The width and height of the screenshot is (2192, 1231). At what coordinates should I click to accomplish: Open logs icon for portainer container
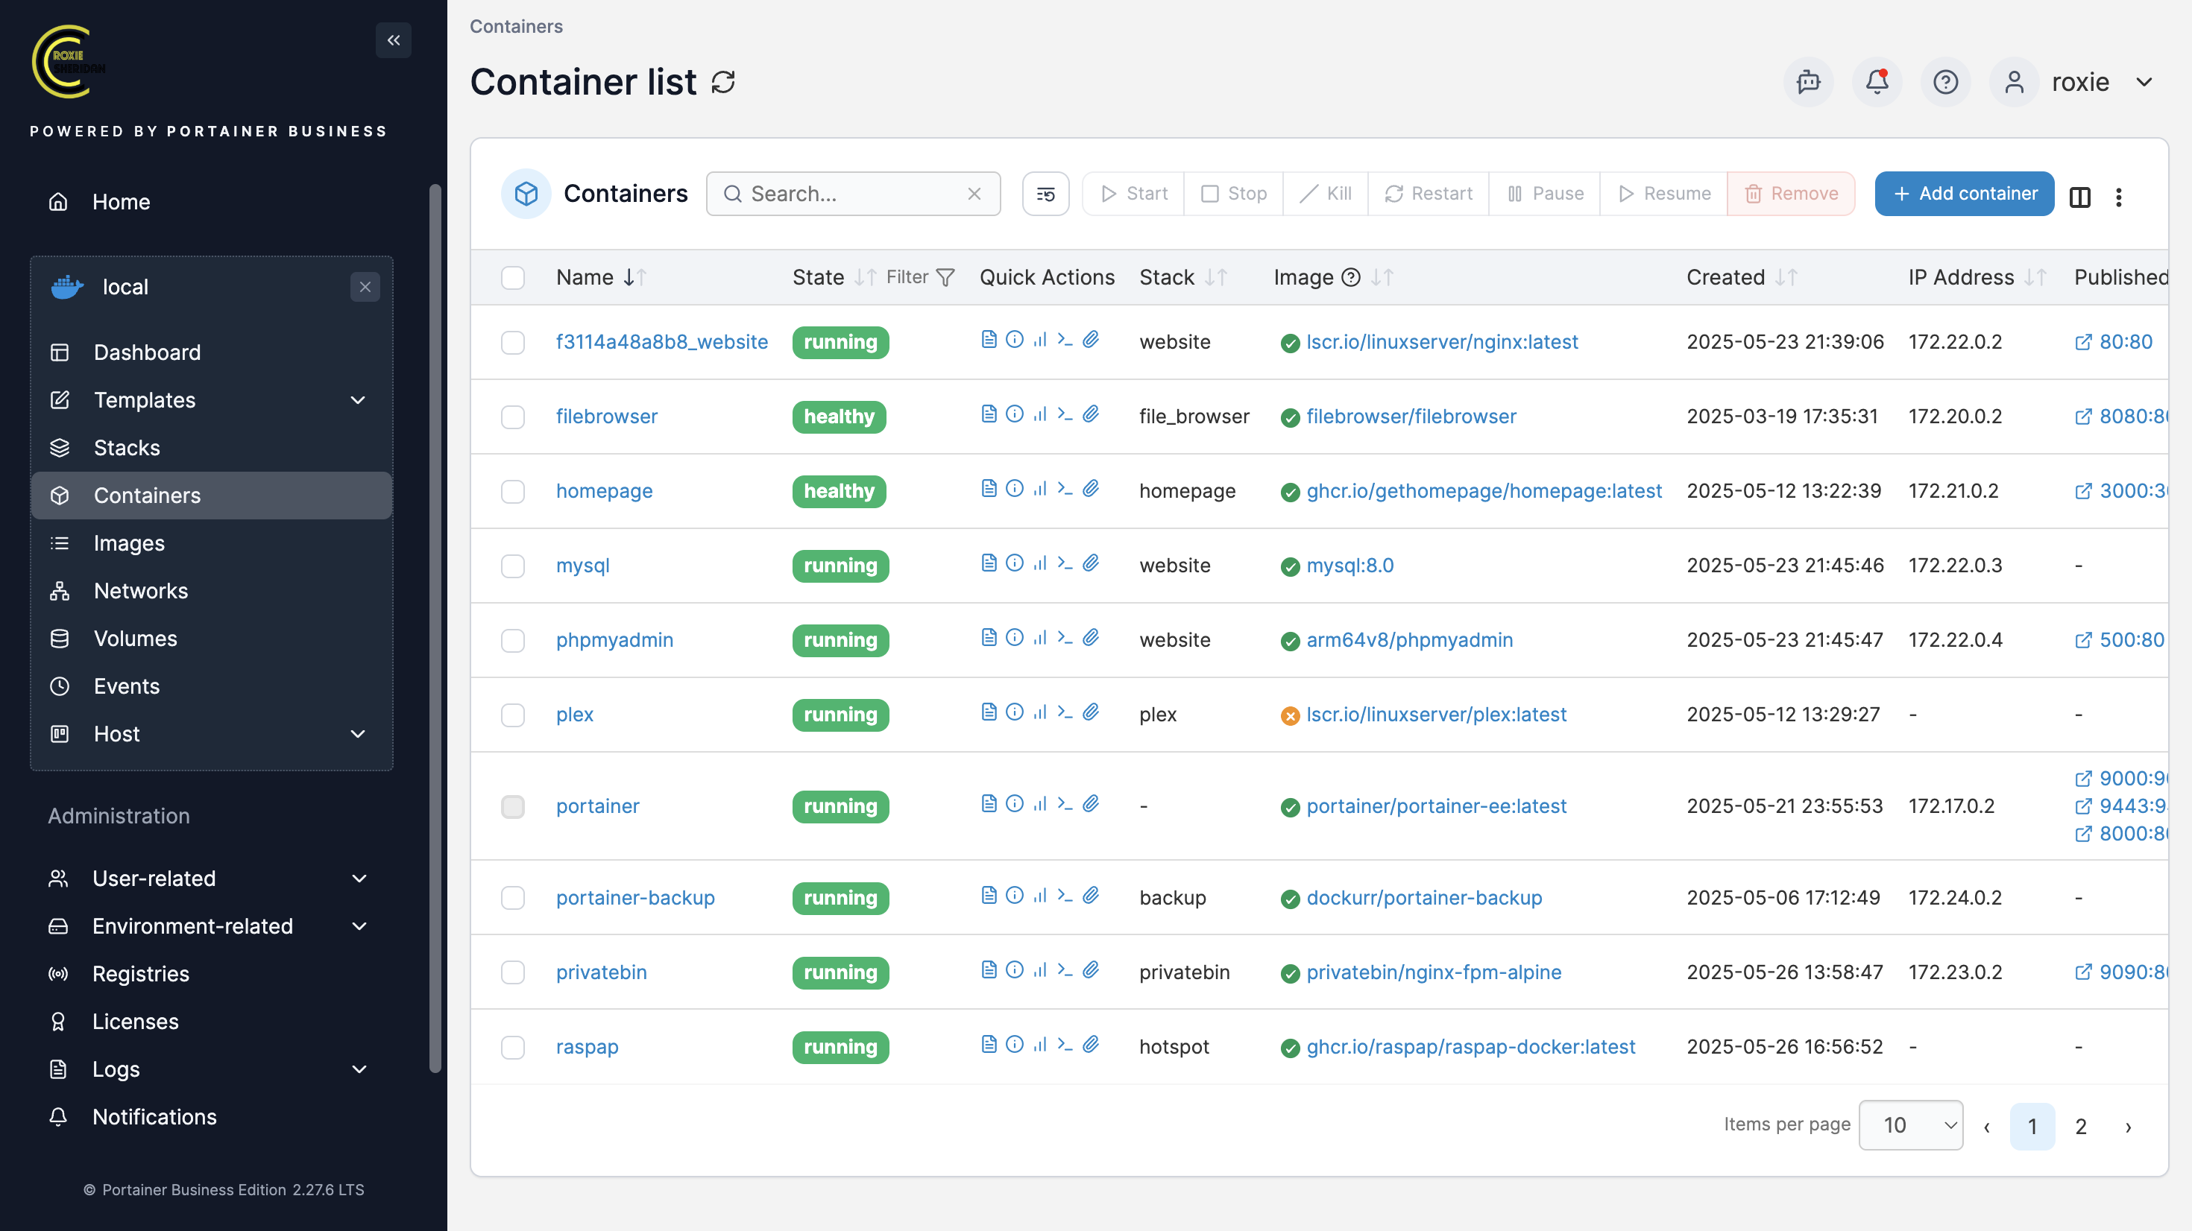pyautogui.click(x=988, y=803)
